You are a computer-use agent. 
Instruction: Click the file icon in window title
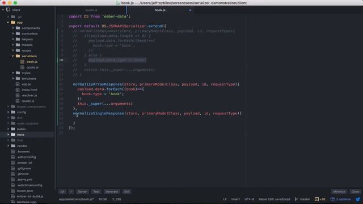pyautogui.click(x=118, y=3)
